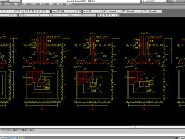The width and height of the screenshot is (185, 139).
Task: Toggle the third status bar drafting button
Action: coord(9,138)
